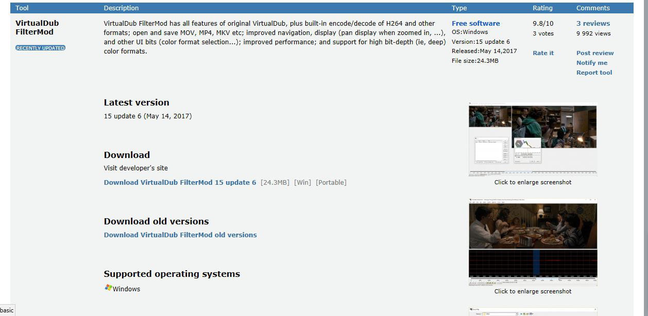This screenshot has height=316, width=648.
Task: Click the 15 update 6 (May 14, 2017) text
Action: pos(148,116)
